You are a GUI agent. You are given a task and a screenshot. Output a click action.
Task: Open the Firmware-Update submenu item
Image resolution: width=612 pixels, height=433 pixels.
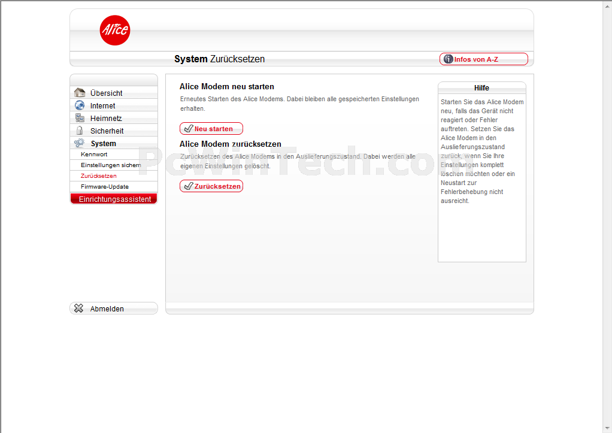(x=114, y=187)
